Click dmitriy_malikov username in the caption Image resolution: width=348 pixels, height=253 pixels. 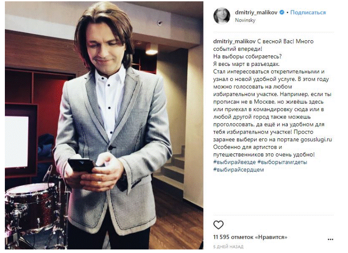pyautogui.click(x=234, y=42)
